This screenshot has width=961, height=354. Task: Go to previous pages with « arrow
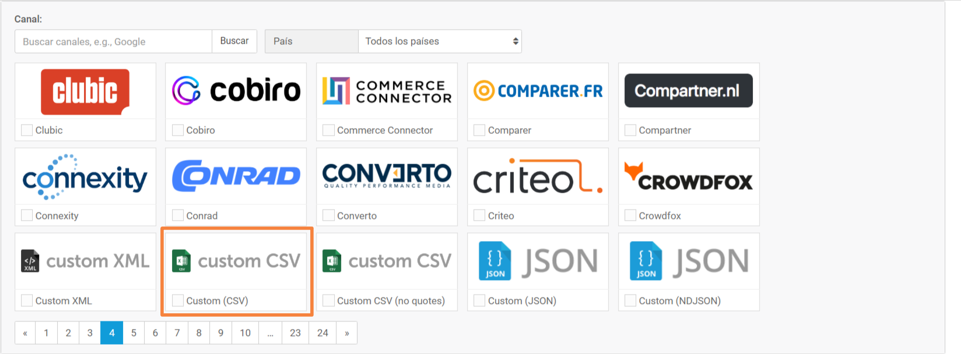(x=25, y=333)
